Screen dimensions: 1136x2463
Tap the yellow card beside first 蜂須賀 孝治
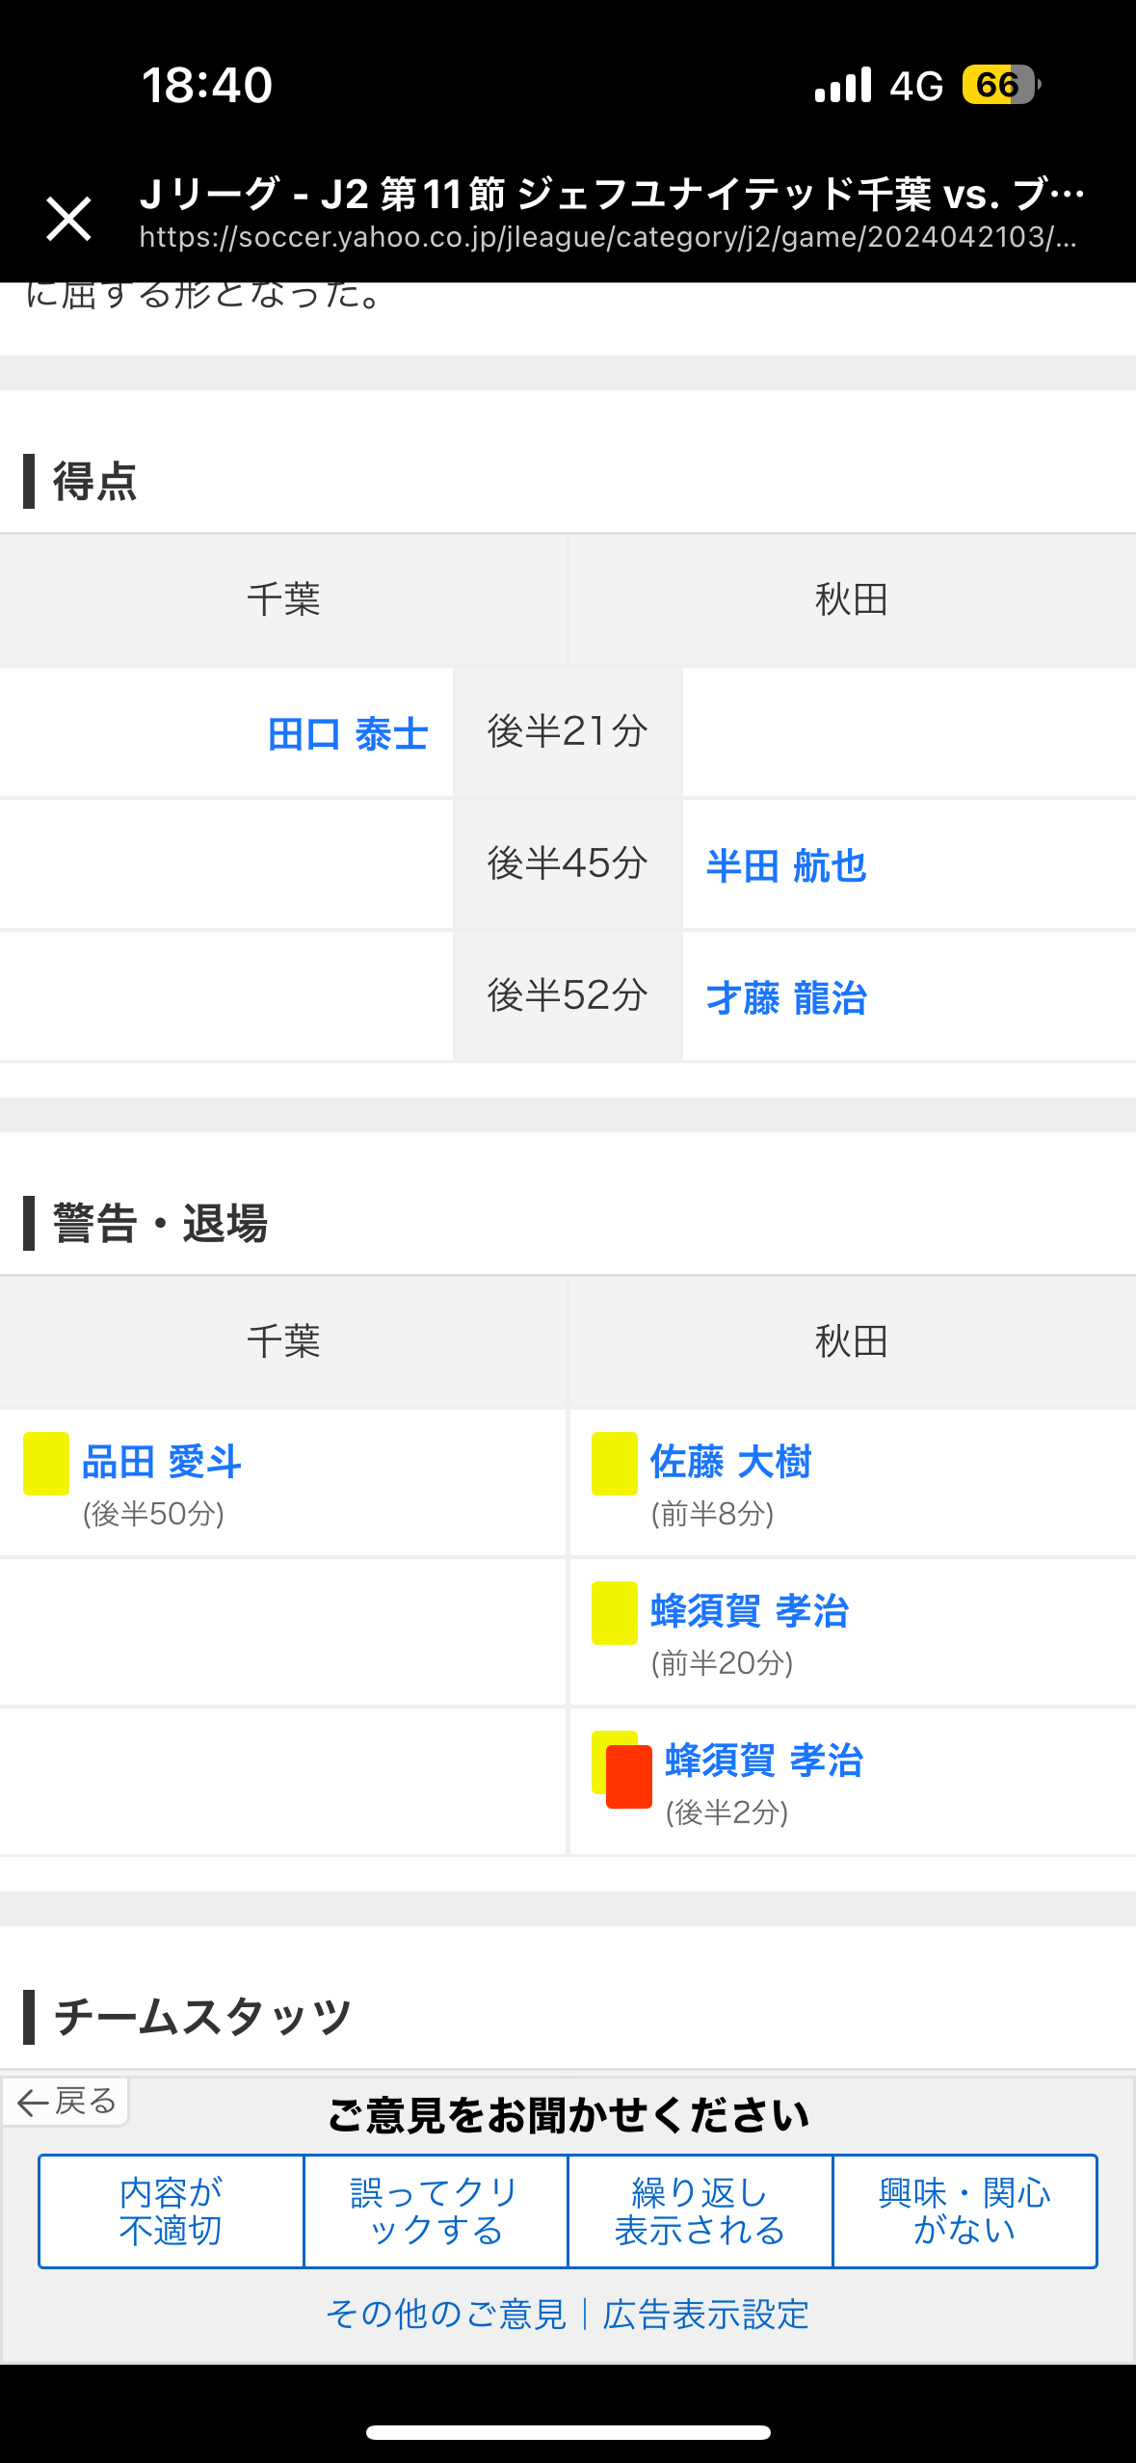pos(614,1612)
